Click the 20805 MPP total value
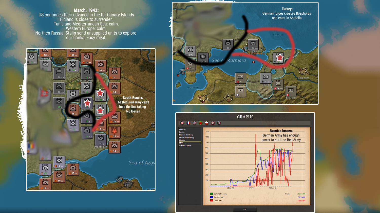The image size is (380, 213). click(301, 201)
